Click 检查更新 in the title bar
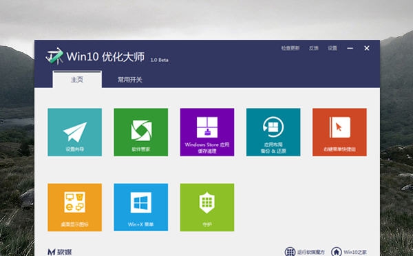Image resolution: width=413 pixels, height=256 pixels. 290,48
